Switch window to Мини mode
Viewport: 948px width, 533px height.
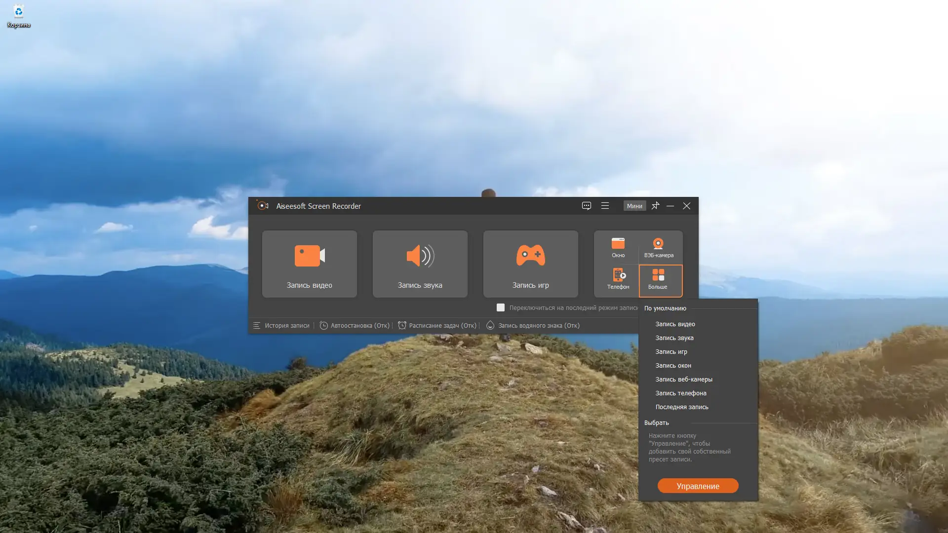[635, 206]
